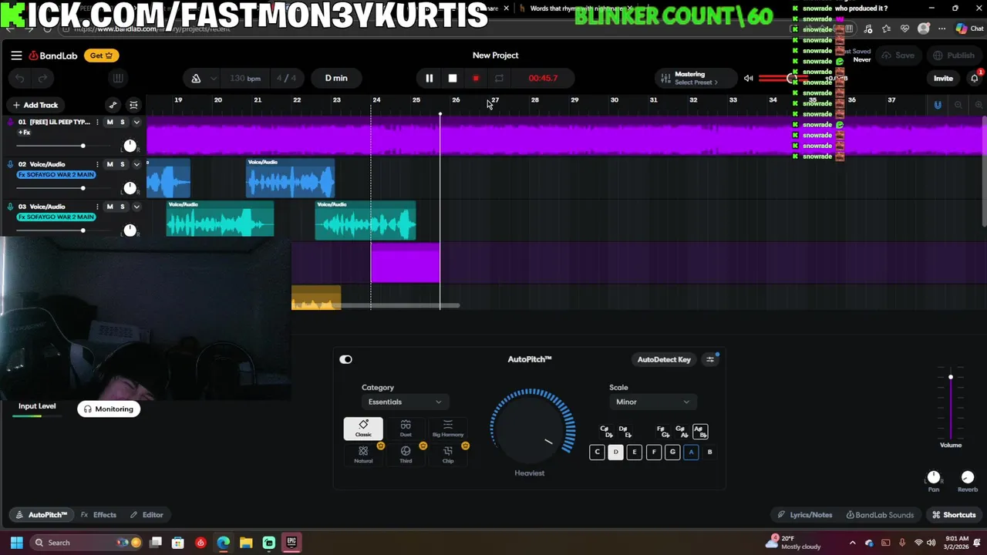This screenshot has height=555, width=987.
Task: Solo track 03 Voice/Audio
Action: pos(122,207)
